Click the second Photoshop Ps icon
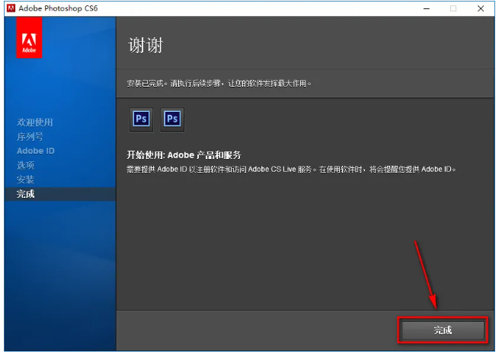 tap(172, 119)
